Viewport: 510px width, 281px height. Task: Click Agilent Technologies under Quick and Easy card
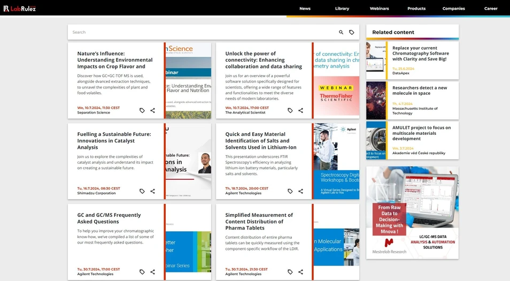click(243, 193)
